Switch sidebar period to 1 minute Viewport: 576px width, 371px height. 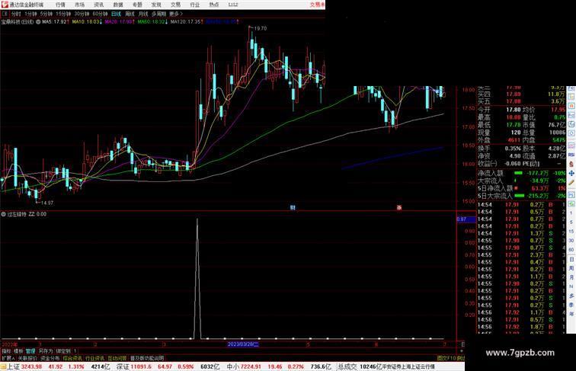[571, 213]
